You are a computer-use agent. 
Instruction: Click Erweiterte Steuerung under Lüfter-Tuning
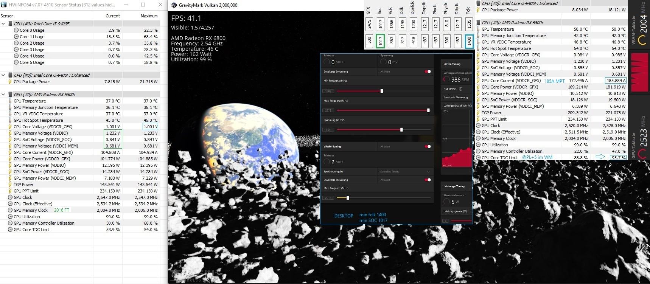[456, 97]
